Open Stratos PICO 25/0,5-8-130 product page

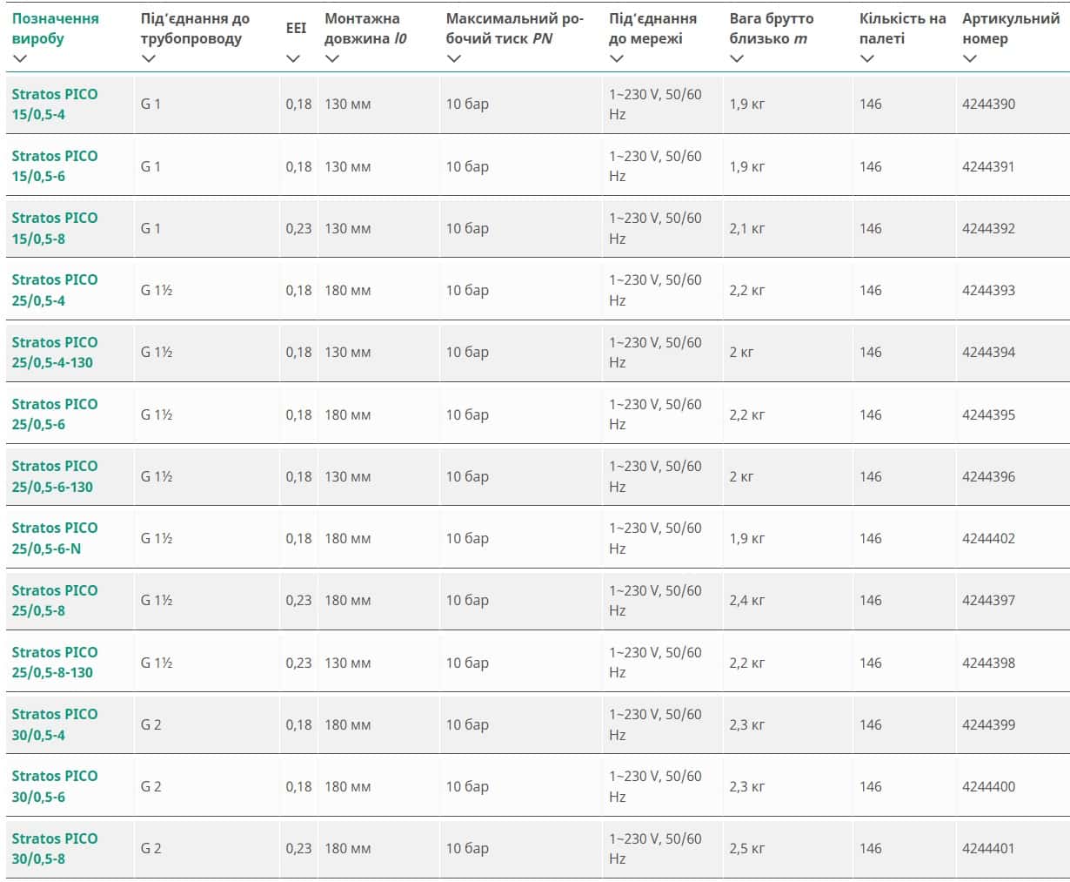click(x=54, y=662)
